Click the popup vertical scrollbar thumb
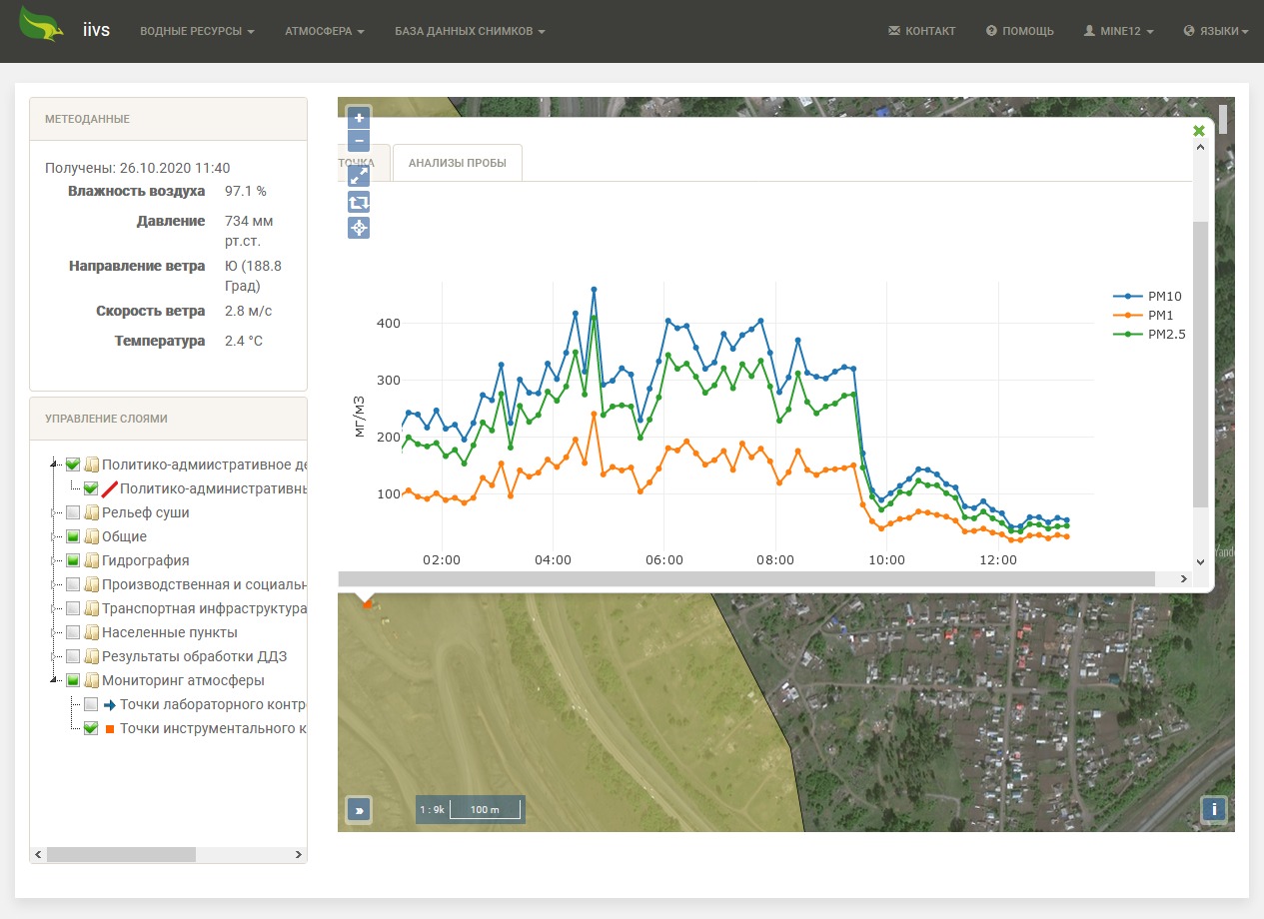The image size is (1264, 919). pyautogui.click(x=1200, y=365)
